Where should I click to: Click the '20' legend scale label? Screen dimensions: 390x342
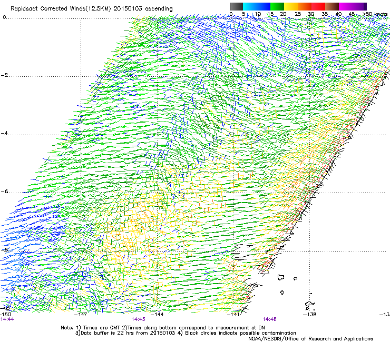click(x=283, y=14)
